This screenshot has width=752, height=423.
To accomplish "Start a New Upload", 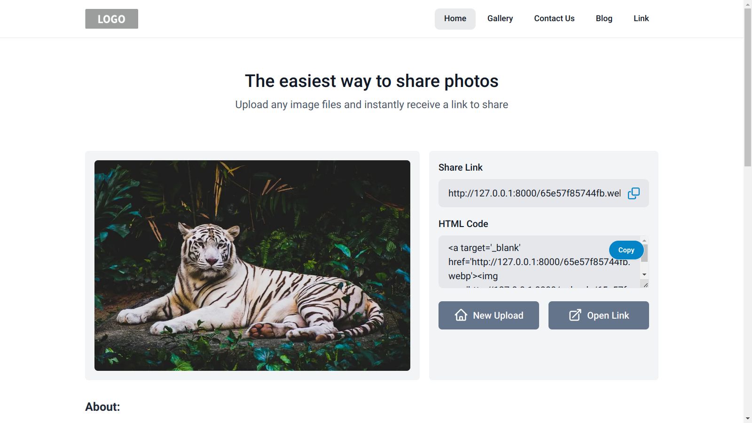I will [x=489, y=315].
